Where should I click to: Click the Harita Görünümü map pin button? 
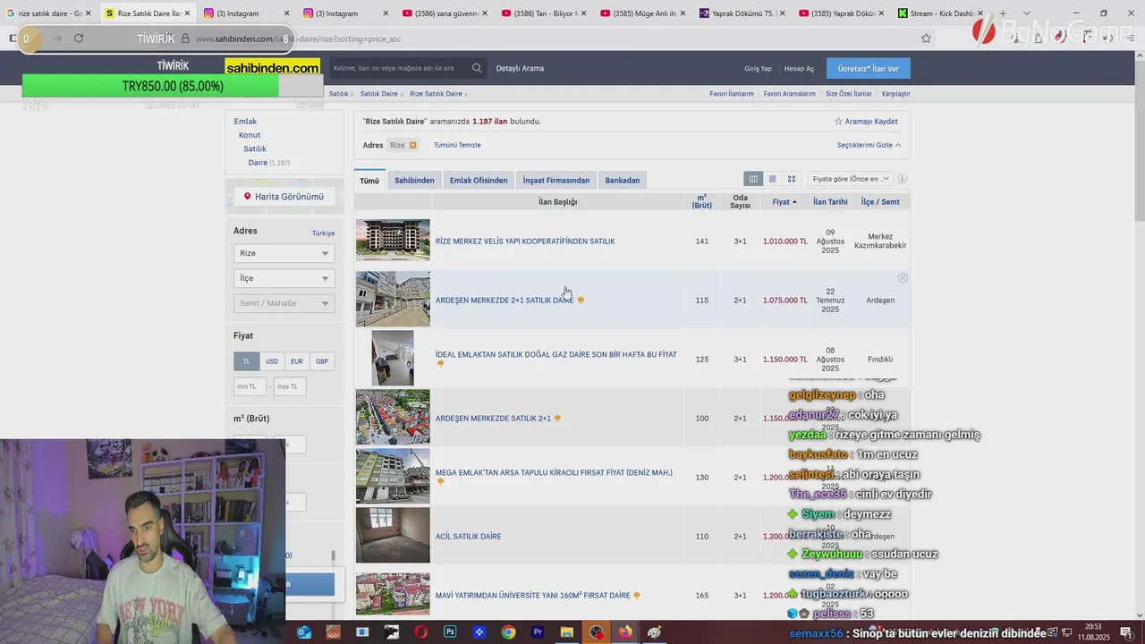tap(284, 197)
